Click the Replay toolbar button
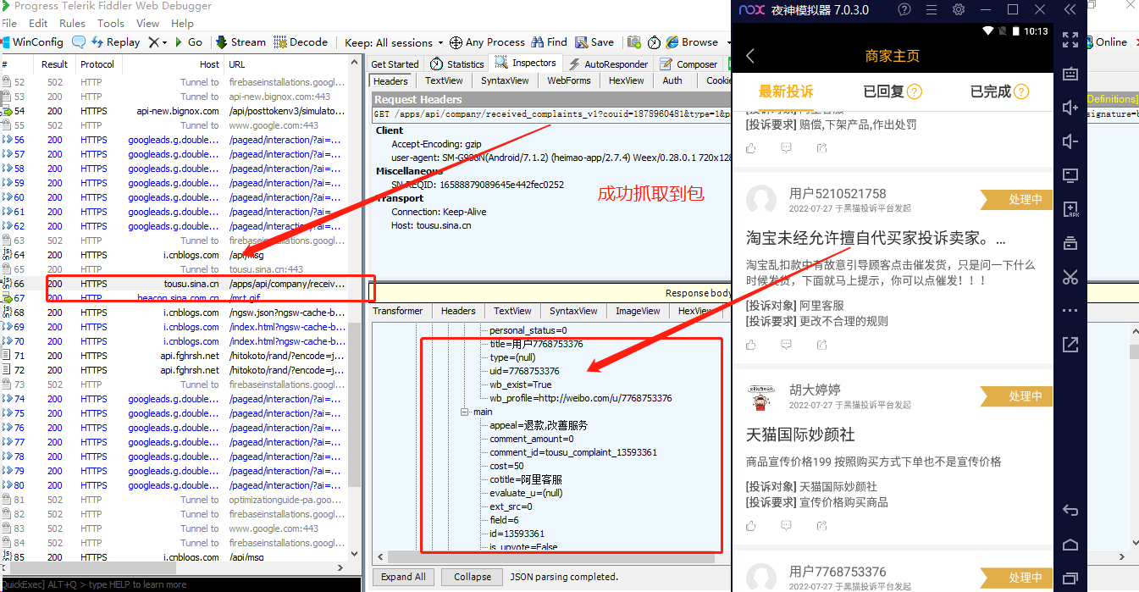 point(116,42)
